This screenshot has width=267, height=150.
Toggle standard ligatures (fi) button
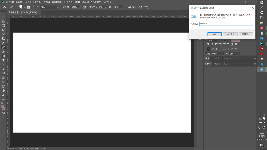208,49
